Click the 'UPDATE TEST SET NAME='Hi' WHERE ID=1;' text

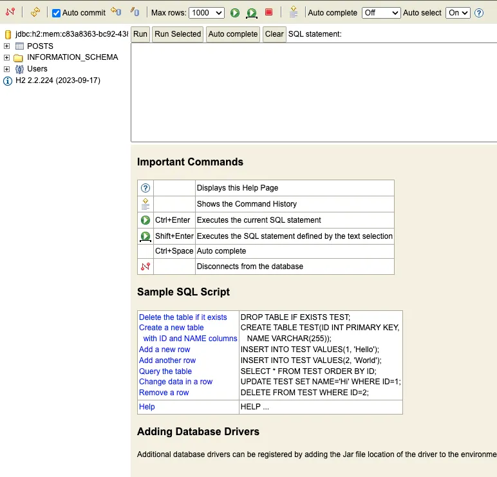click(321, 382)
